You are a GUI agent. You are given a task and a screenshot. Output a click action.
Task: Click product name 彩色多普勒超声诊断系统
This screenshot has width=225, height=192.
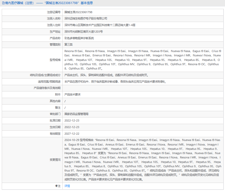pos(79,38)
